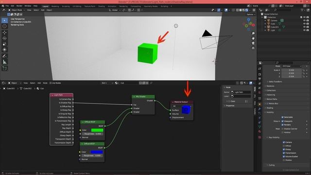Switch to the Shading workspace tab

(102, 6)
